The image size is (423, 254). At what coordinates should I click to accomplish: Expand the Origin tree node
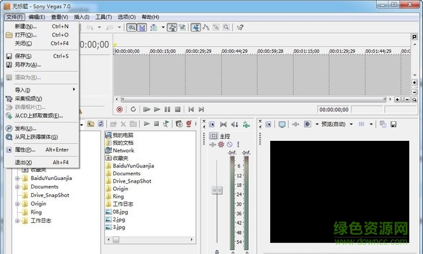(x=17, y=204)
